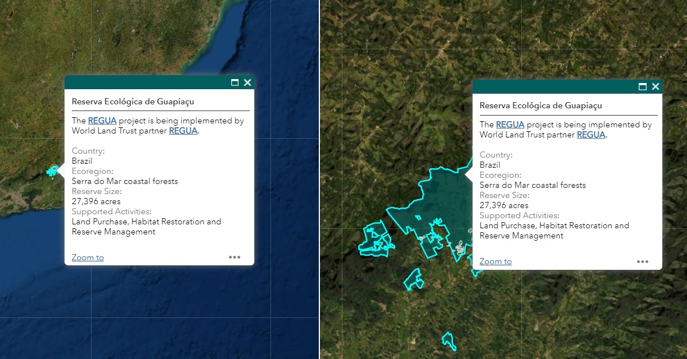Open REGUA project link in right popup
This screenshot has width=687, height=359.
pos(510,125)
